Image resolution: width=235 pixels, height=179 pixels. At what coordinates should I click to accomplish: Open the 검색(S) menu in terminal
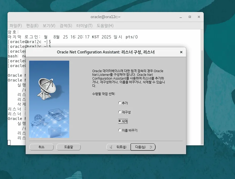pos(66,26)
